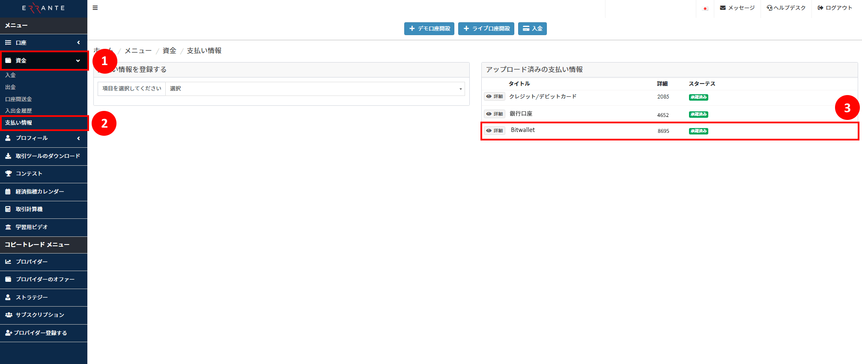Expand the プロフィール sidebar menu
The height and width of the screenshot is (364, 862).
(x=44, y=138)
